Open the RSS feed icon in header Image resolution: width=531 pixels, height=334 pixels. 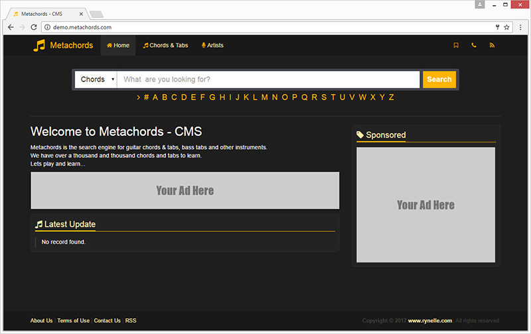coord(492,45)
